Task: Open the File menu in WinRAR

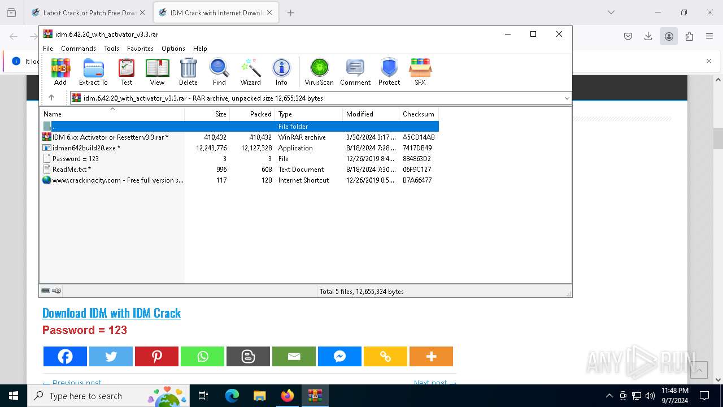Action: [x=48, y=49]
